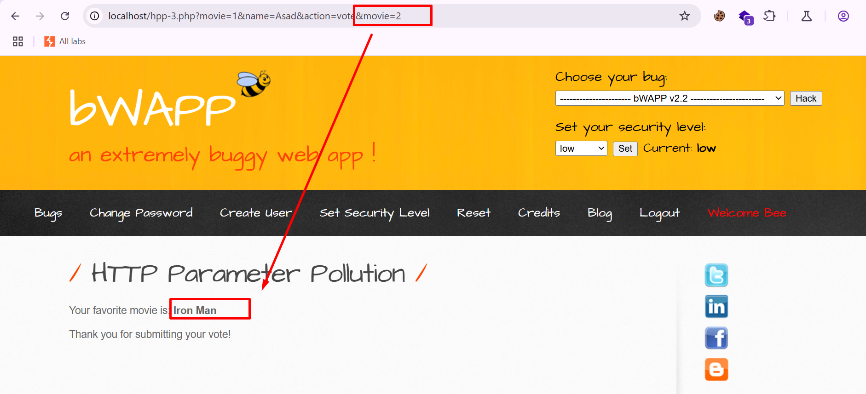Open the Bugs menu item
Screen dimensions: 866x394
click(x=48, y=213)
